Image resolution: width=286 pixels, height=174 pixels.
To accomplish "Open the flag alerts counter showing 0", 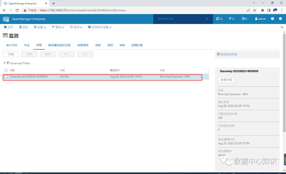I will pyautogui.click(x=231, y=19).
